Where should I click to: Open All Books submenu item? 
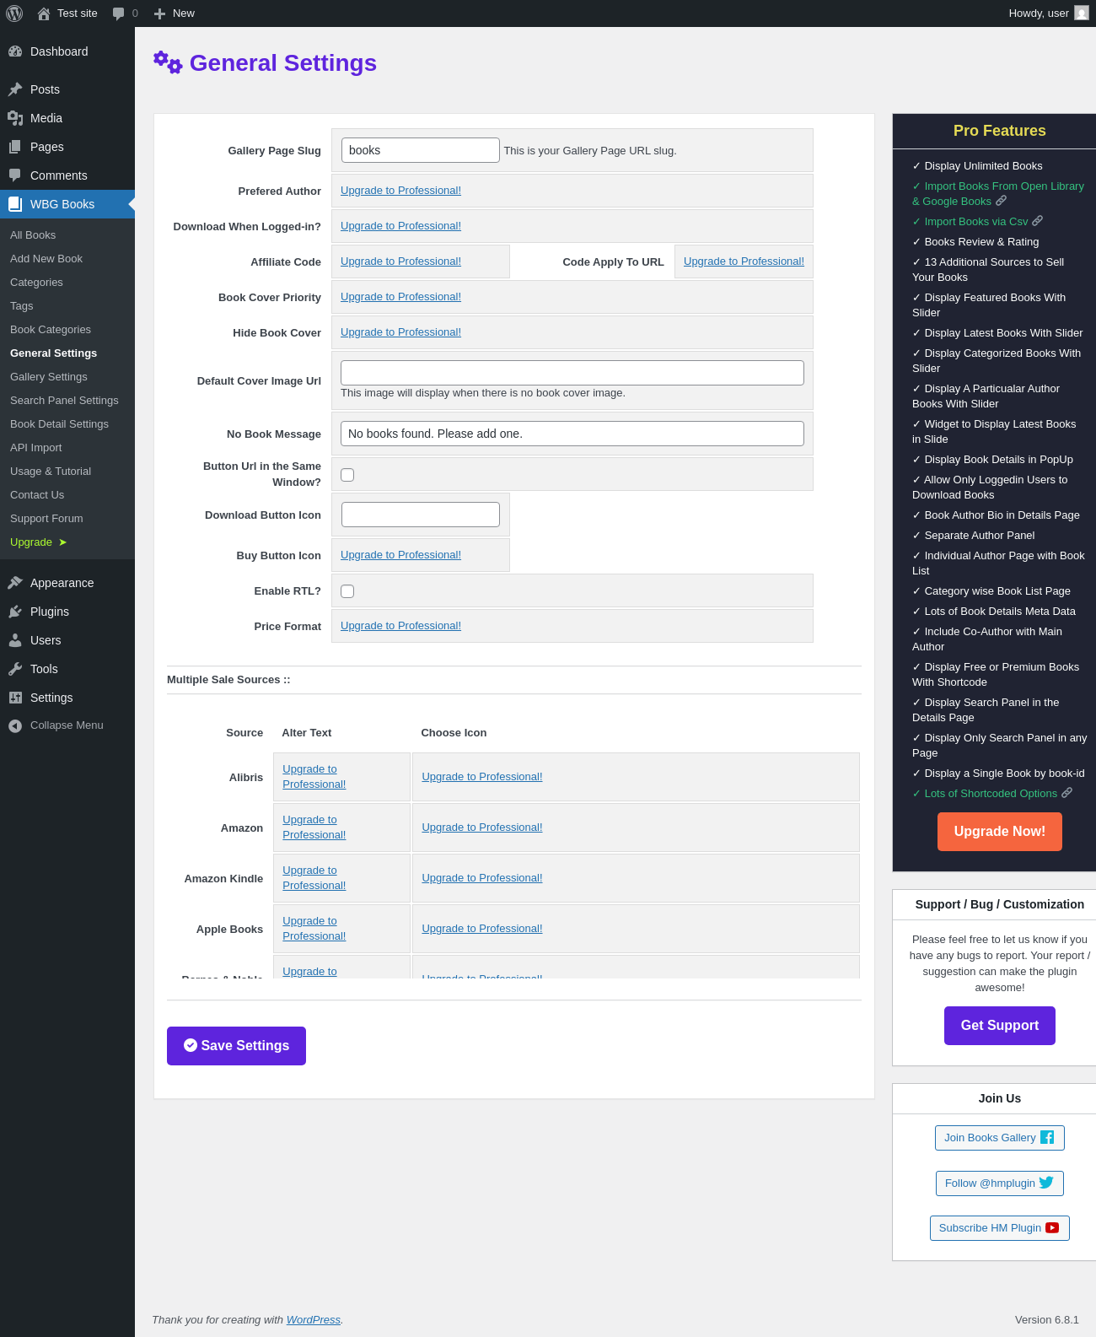point(33,235)
